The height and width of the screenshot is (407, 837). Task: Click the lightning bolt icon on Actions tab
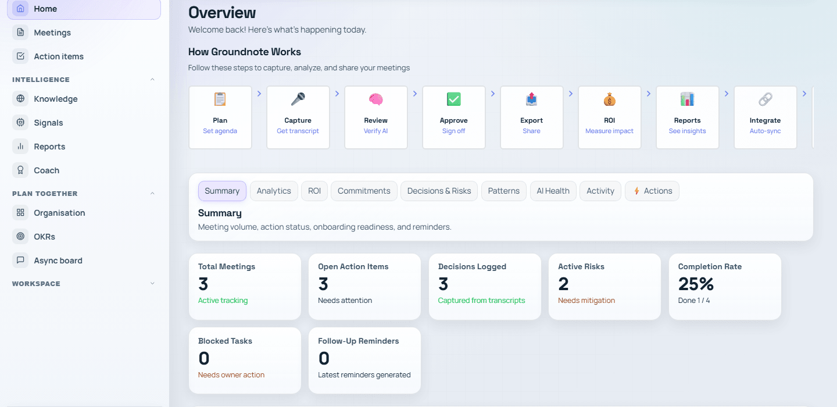point(636,191)
